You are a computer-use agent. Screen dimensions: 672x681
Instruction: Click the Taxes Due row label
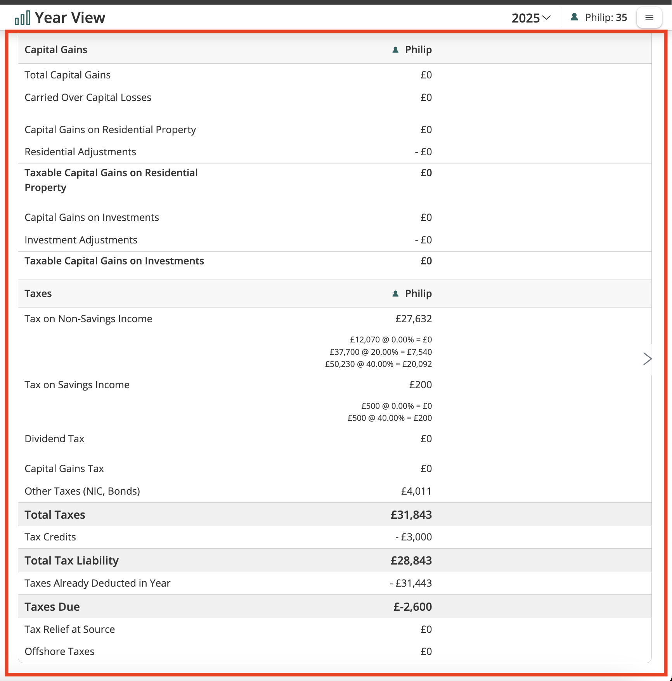click(x=52, y=607)
